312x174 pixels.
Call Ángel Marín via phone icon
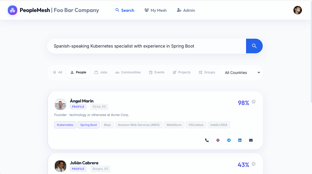click(207, 140)
